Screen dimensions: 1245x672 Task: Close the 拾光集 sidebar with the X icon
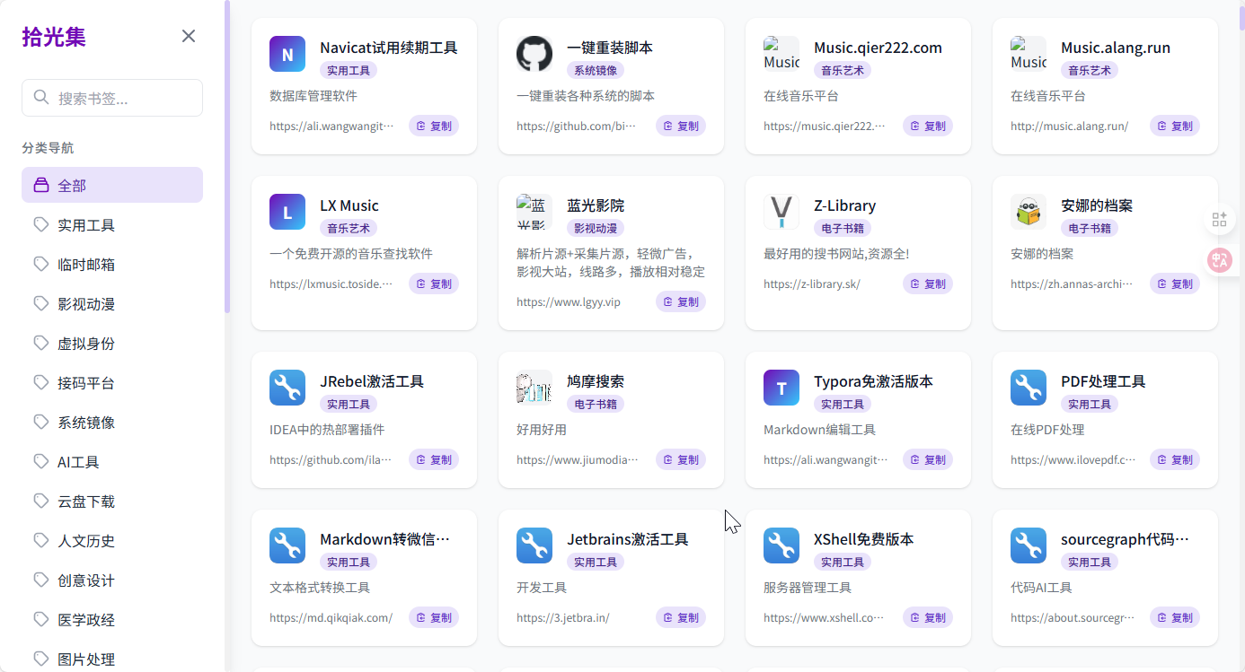[x=189, y=36]
